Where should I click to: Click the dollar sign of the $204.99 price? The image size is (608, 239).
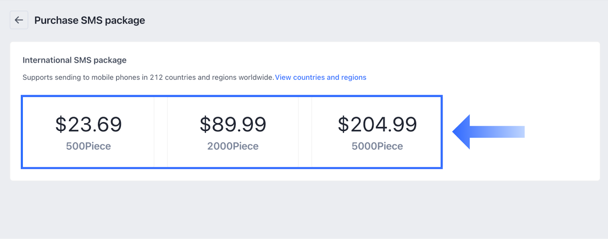tap(343, 124)
